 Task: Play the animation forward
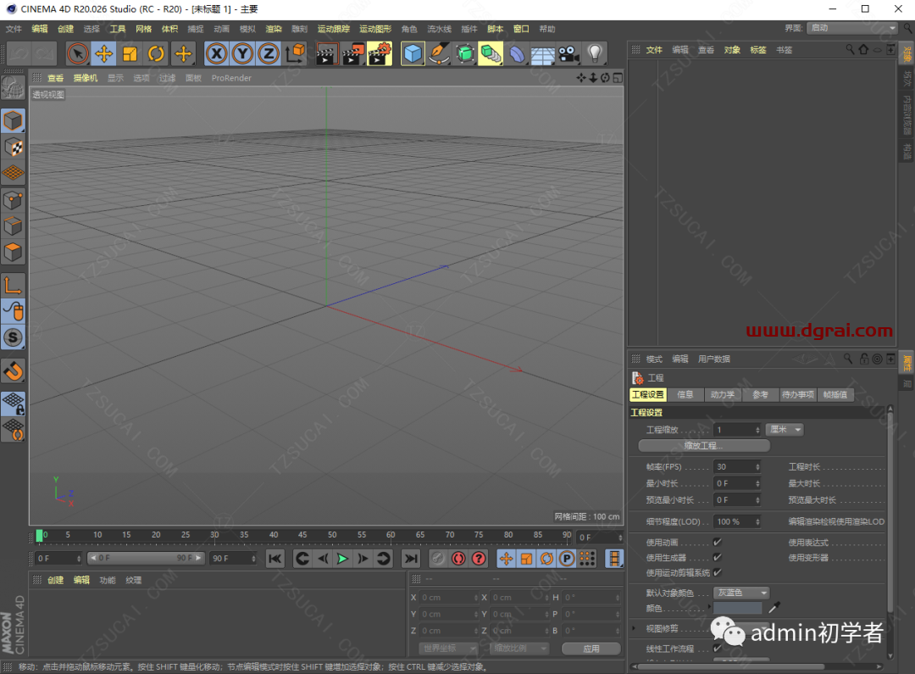pyautogui.click(x=342, y=559)
